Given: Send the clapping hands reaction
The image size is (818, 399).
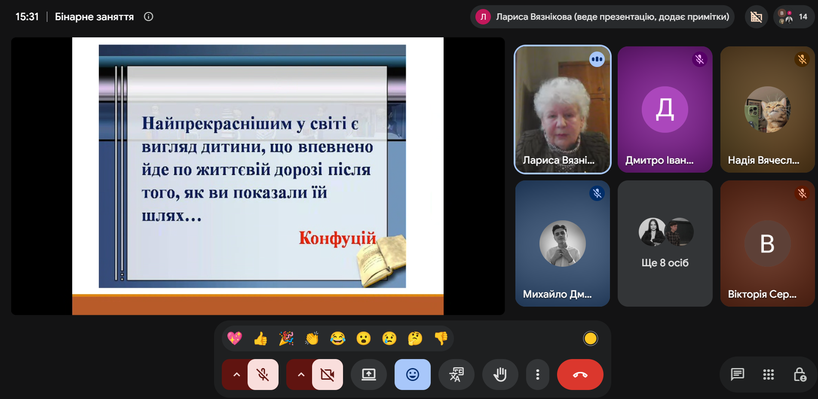Looking at the screenshot, I should click(312, 338).
